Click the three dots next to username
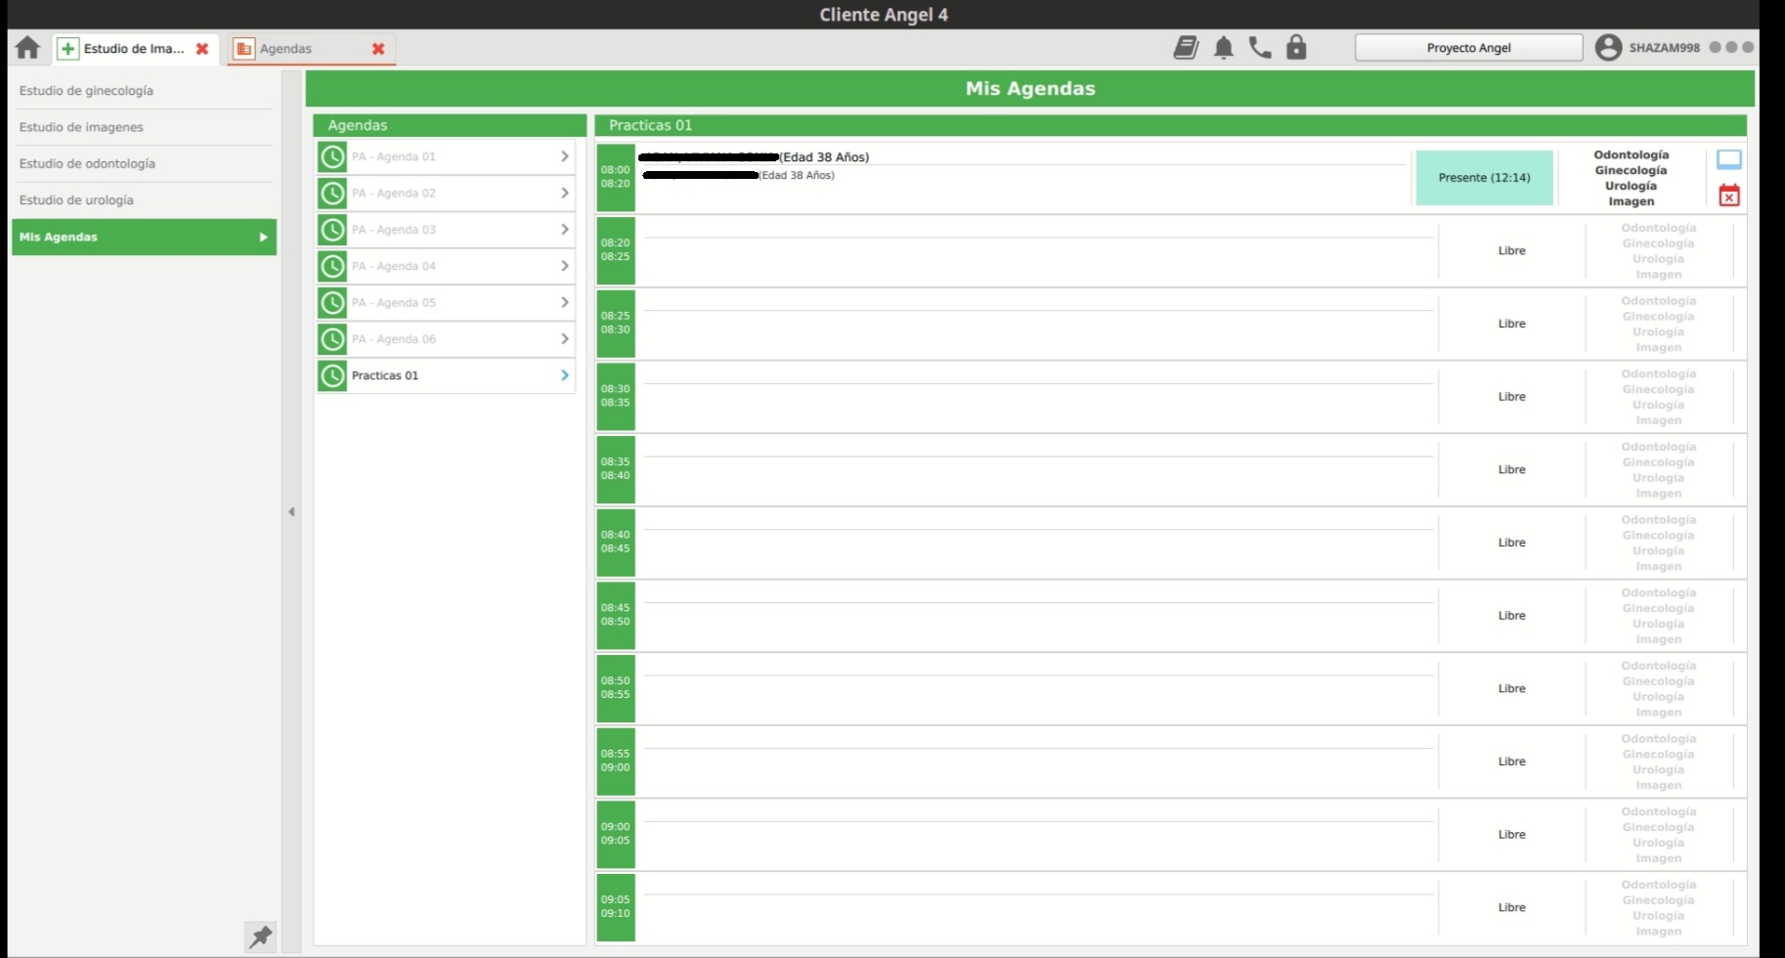This screenshot has width=1785, height=958. tap(1731, 47)
